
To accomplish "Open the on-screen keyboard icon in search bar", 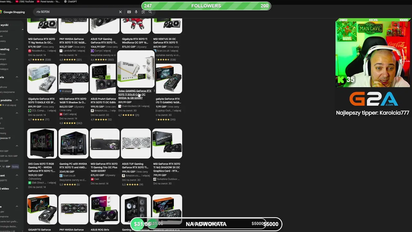I will [129, 12].
